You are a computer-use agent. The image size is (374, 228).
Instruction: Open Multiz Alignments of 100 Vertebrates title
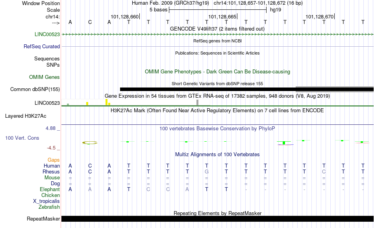click(x=217, y=155)
